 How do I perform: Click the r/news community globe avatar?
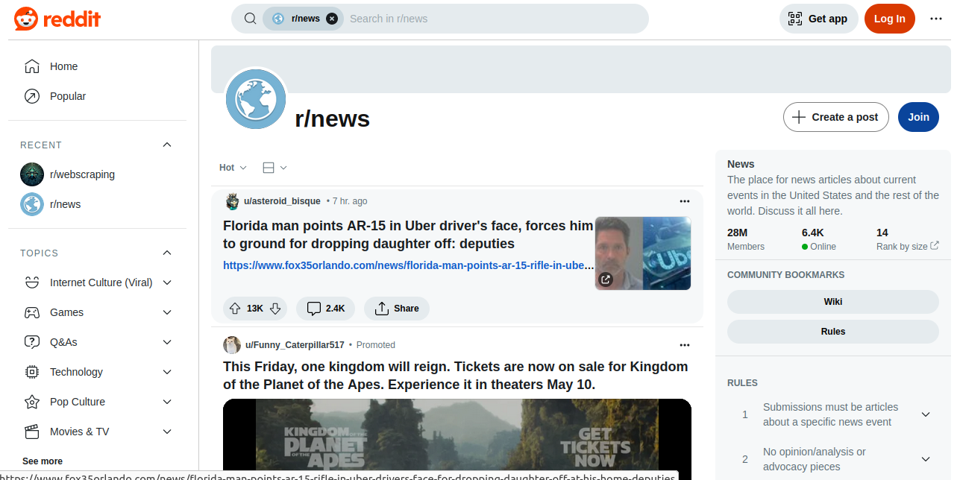click(256, 99)
